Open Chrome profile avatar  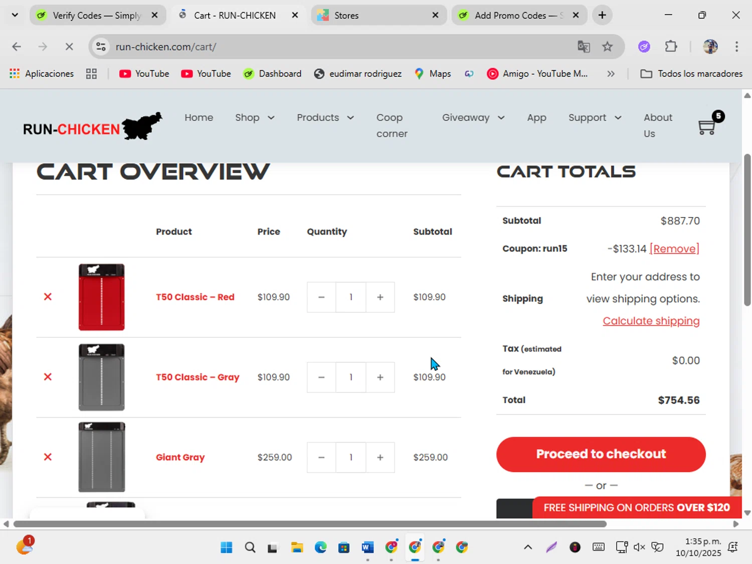(710, 47)
